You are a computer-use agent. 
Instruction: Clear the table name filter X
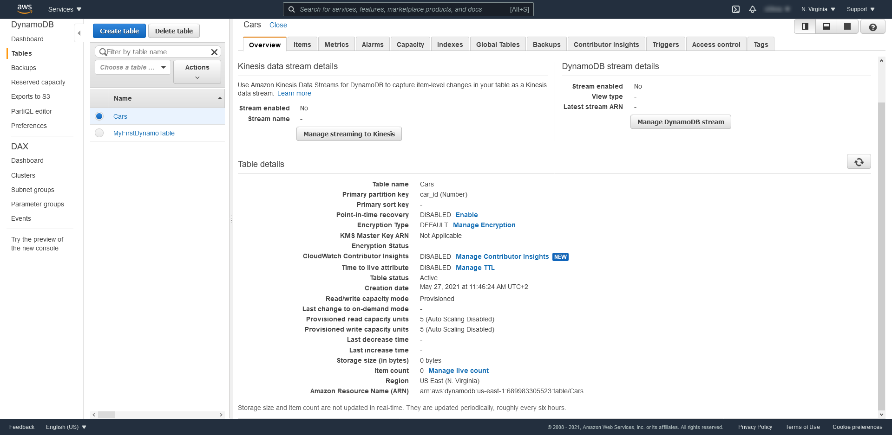pyautogui.click(x=214, y=52)
